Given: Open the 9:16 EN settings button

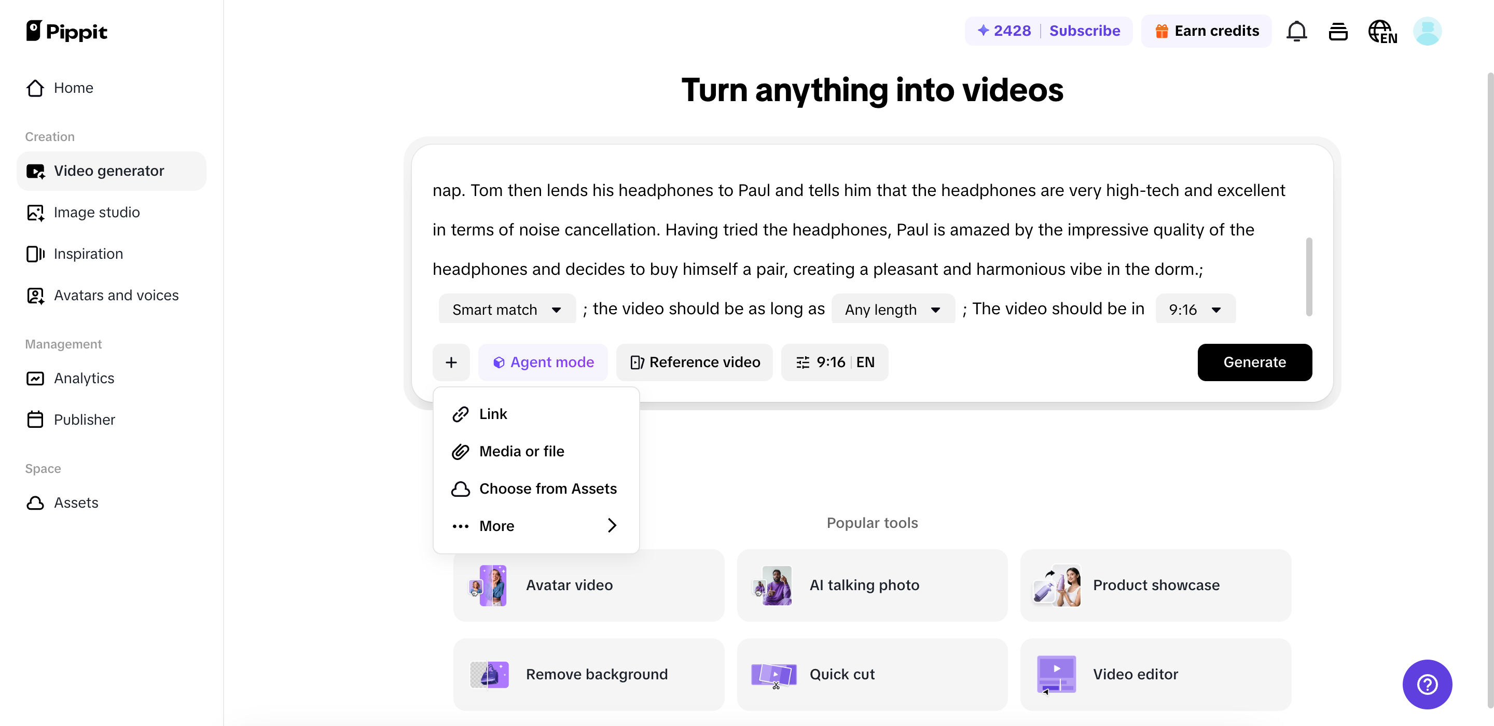Looking at the screenshot, I should coord(835,362).
